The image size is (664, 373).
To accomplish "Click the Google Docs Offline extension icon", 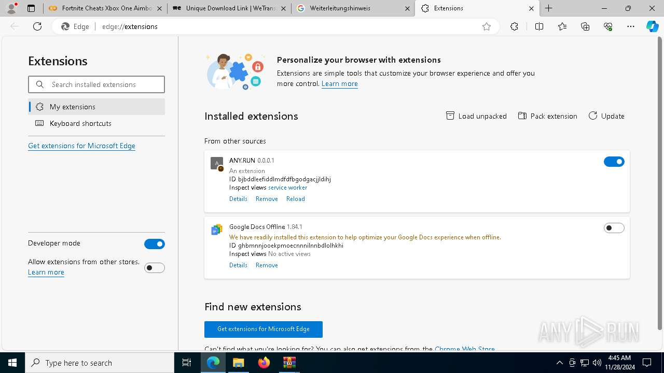I will 216,229.
